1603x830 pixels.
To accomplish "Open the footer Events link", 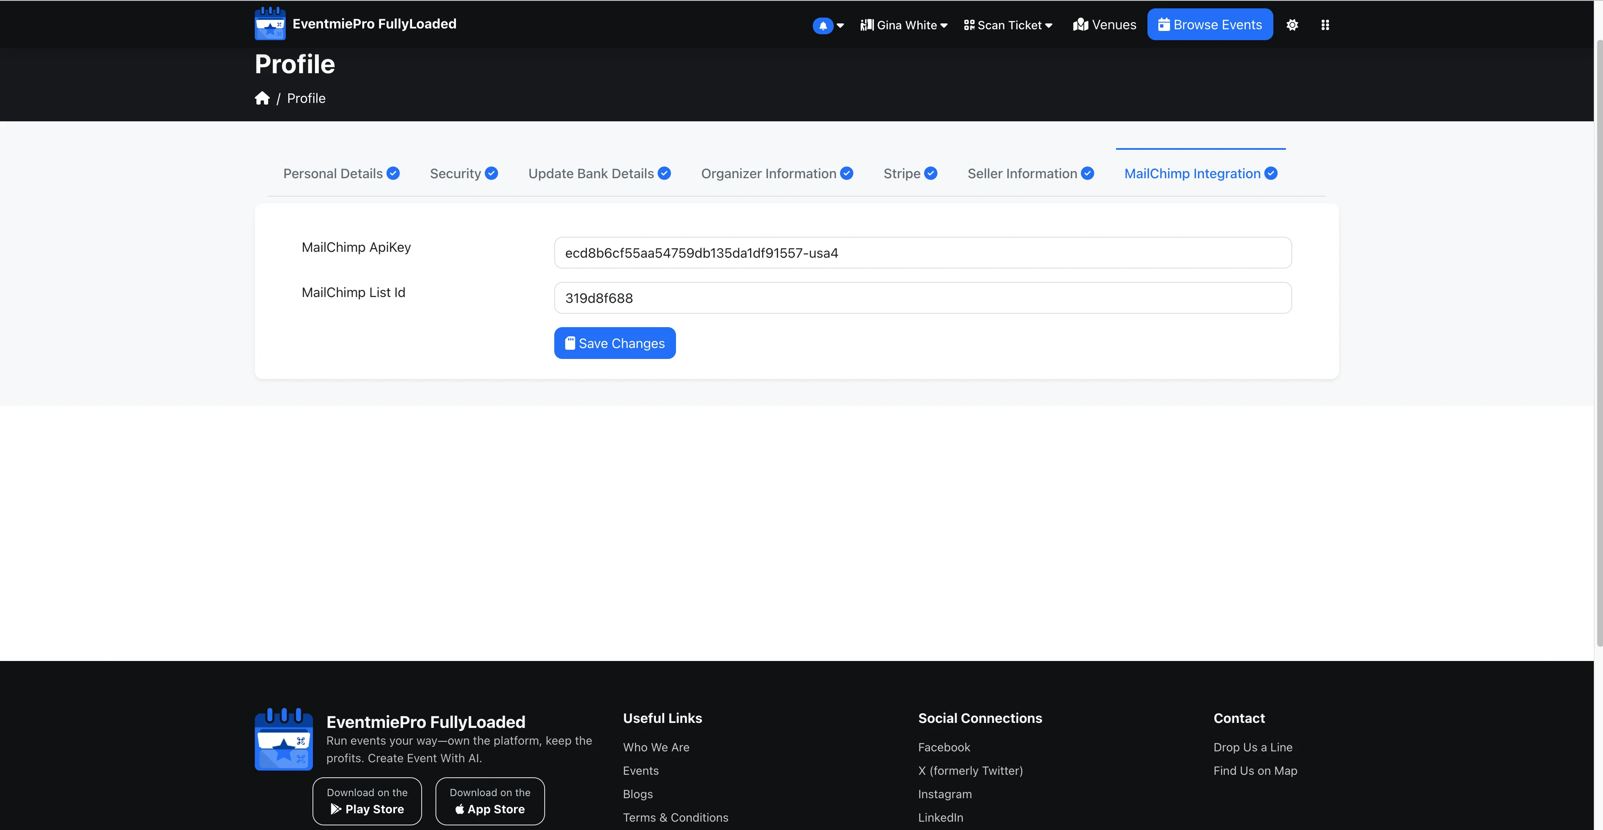I will coord(640,771).
